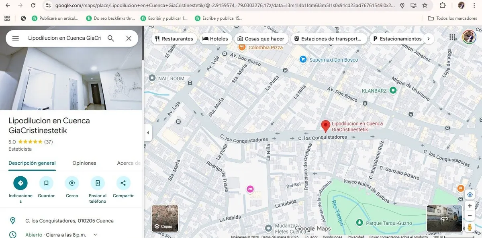
Task: Click the (37) reviews count link
Action: (x=48, y=142)
